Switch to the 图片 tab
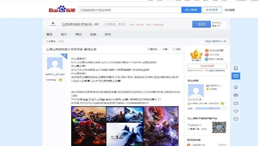Screen dimensions: 258x146 64,34
